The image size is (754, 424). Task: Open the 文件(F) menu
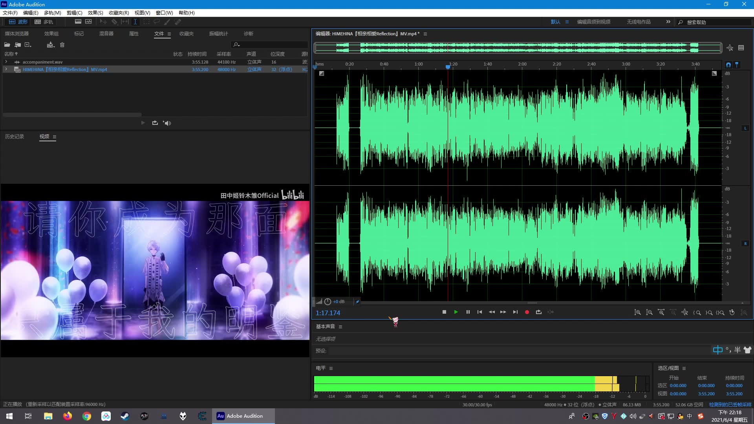pyautogui.click(x=10, y=13)
